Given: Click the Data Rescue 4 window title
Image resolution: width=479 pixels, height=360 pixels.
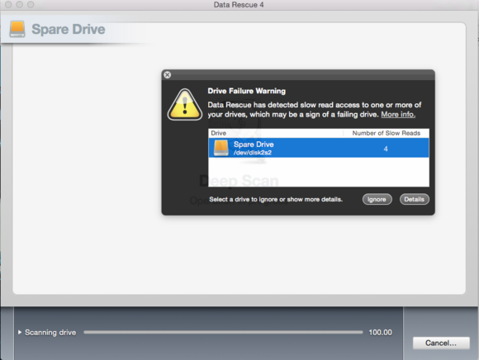Looking at the screenshot, I should (239, 5).
